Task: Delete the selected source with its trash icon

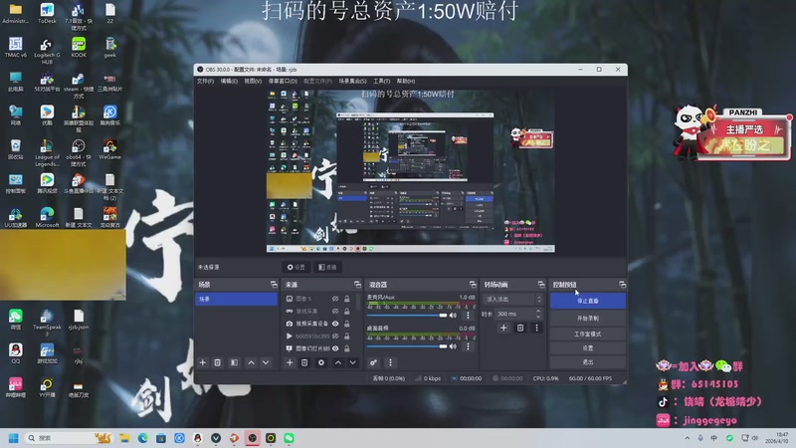Action: pyautogui.click(x=304, y=362)
